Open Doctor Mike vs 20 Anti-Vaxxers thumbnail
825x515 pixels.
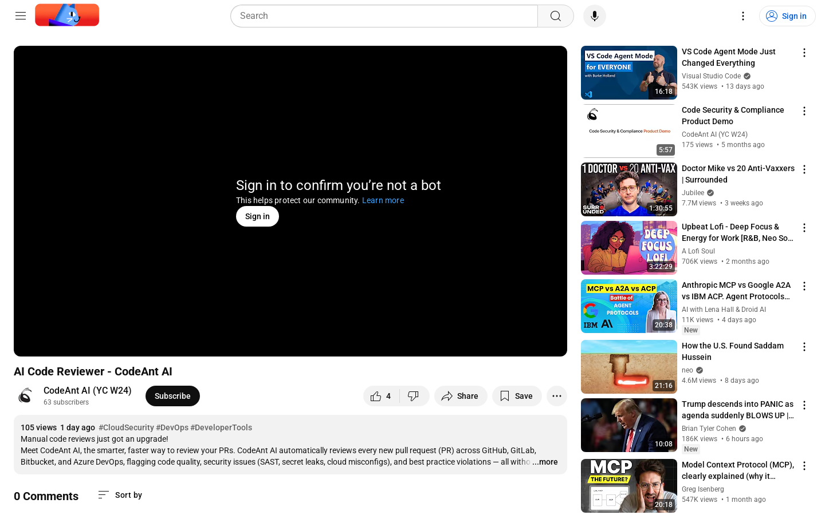coord(629,189)
